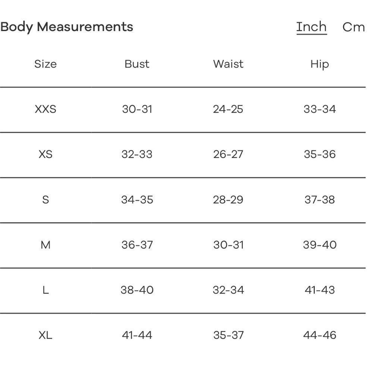Click the 30-31 bust value for XXS
The height and width of the screenshot is (373, 373).
coord(137,109)
